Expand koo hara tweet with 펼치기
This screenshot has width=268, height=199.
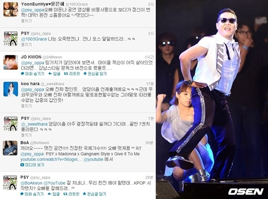[26, 106]
